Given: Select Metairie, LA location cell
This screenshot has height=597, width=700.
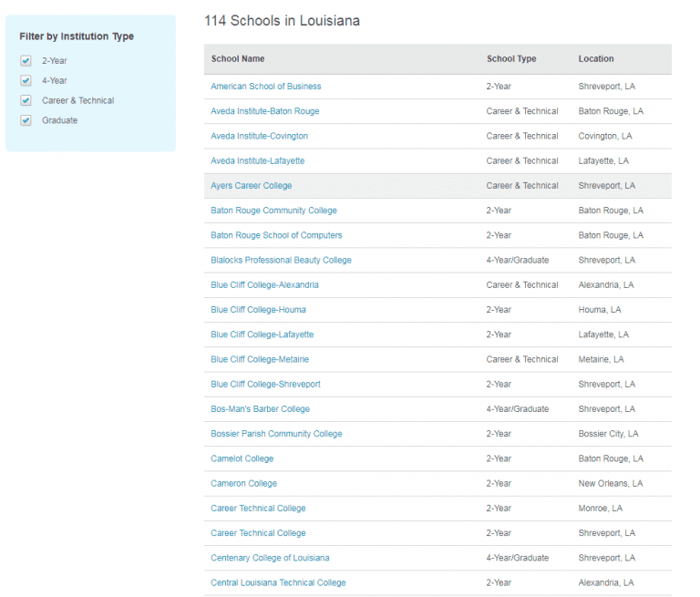Looking at the screenshot, I should 601,359.
